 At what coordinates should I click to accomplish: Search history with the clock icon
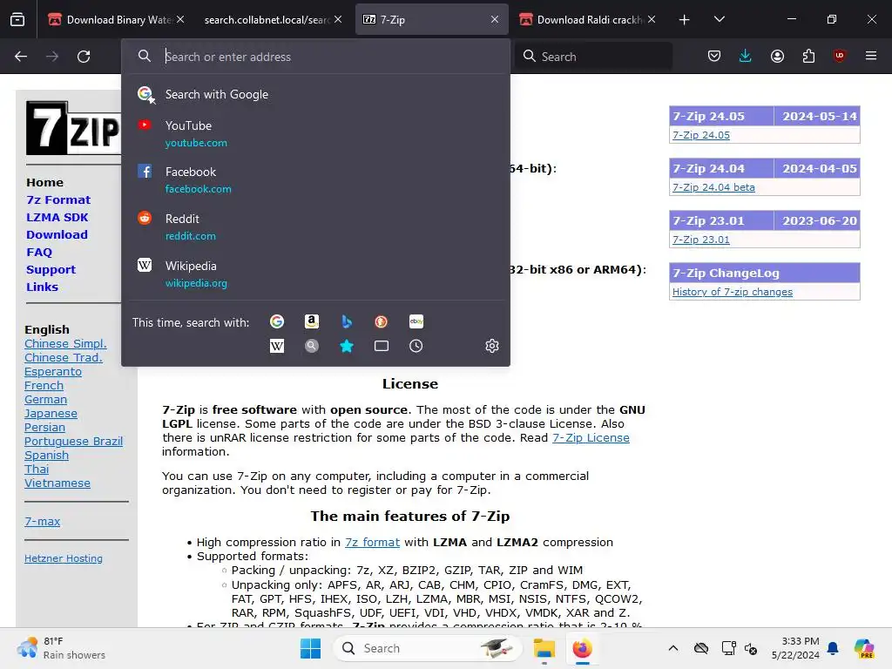[416, 346]
